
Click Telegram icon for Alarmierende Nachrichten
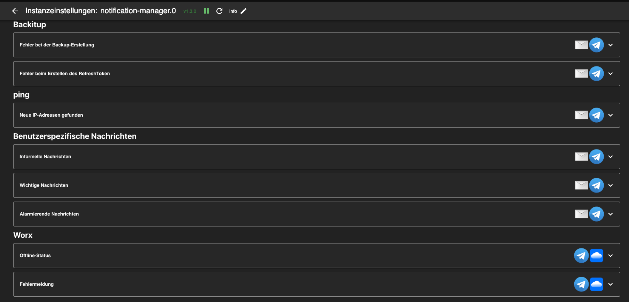tap(597, 214)
